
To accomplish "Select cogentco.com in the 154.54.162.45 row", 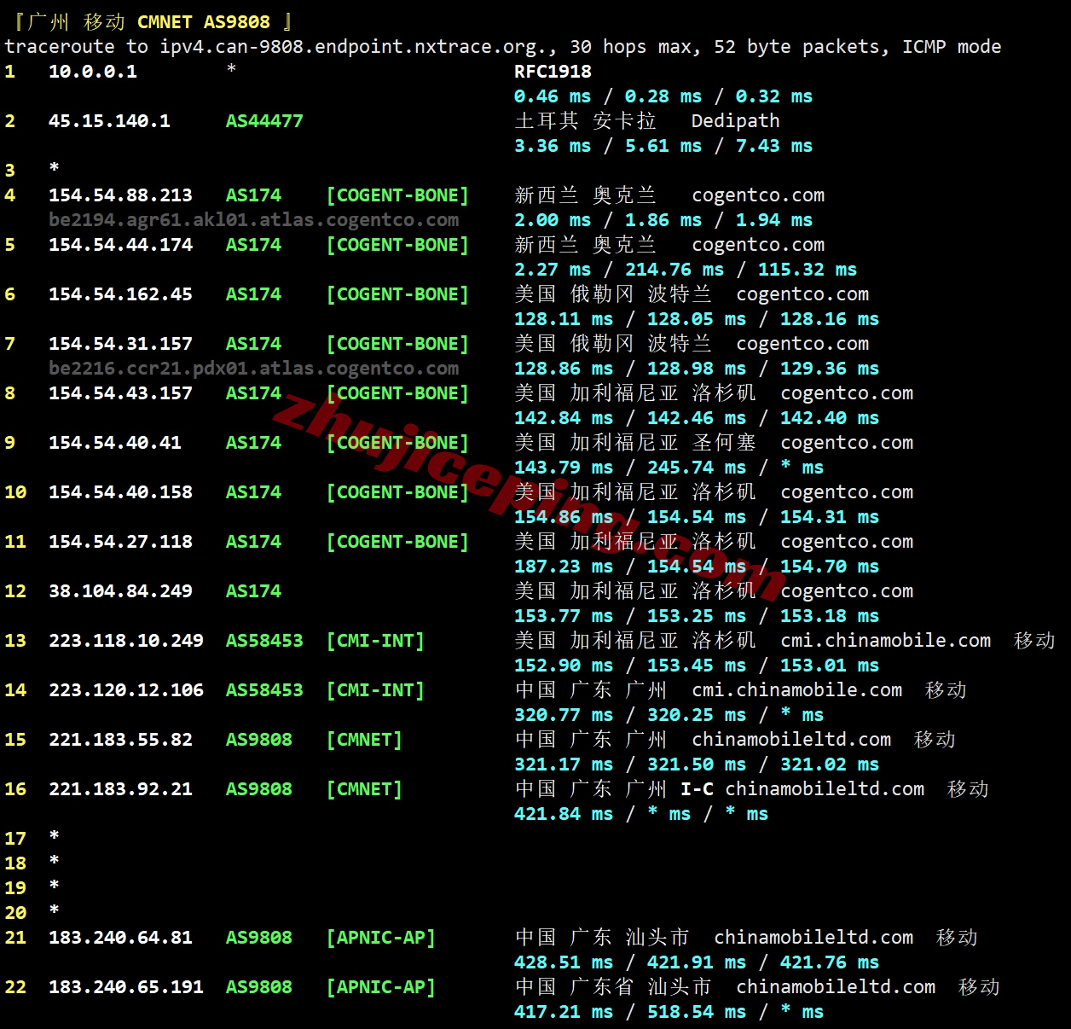I will 802,294.
